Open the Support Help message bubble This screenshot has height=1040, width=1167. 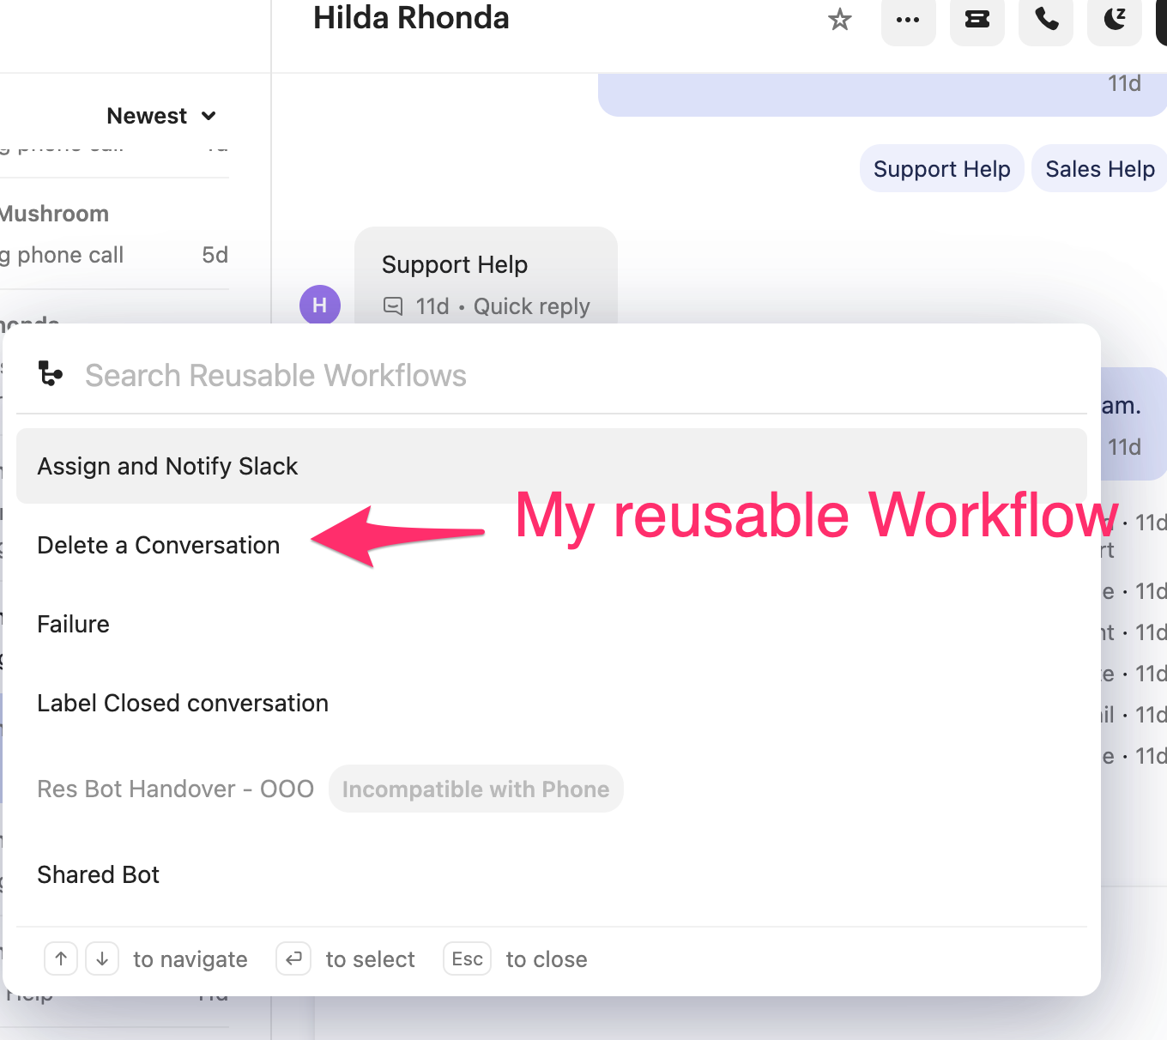click(x=486, y=275)
